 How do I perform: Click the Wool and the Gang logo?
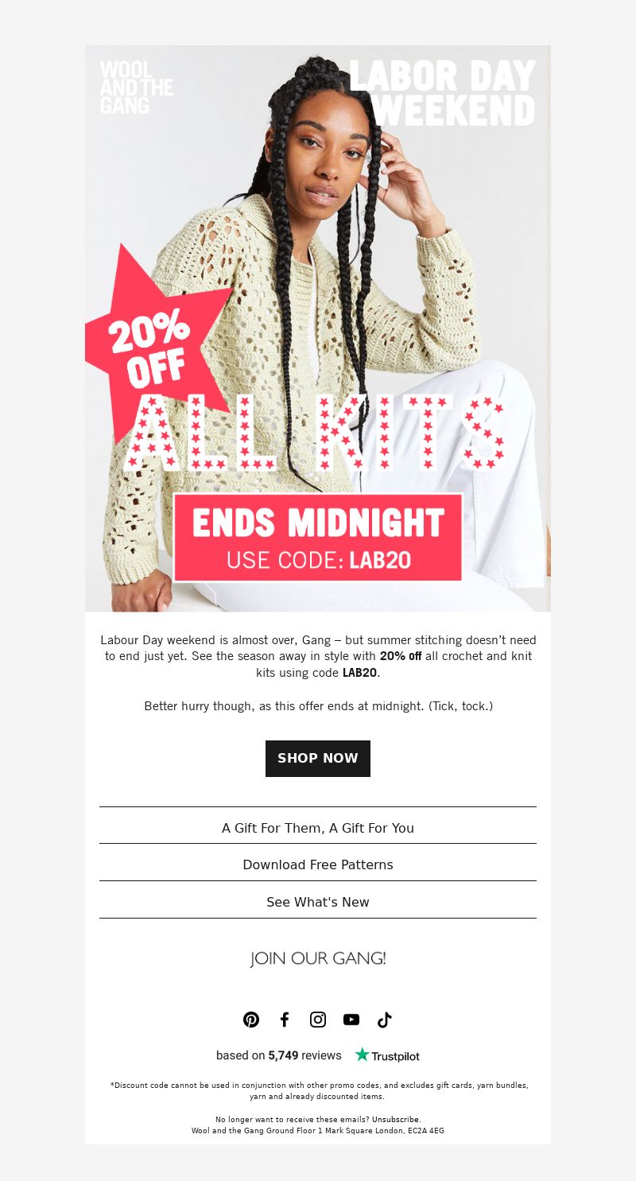136,86
